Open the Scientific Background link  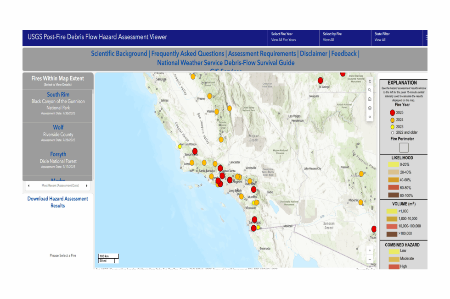tap(119, 54)
